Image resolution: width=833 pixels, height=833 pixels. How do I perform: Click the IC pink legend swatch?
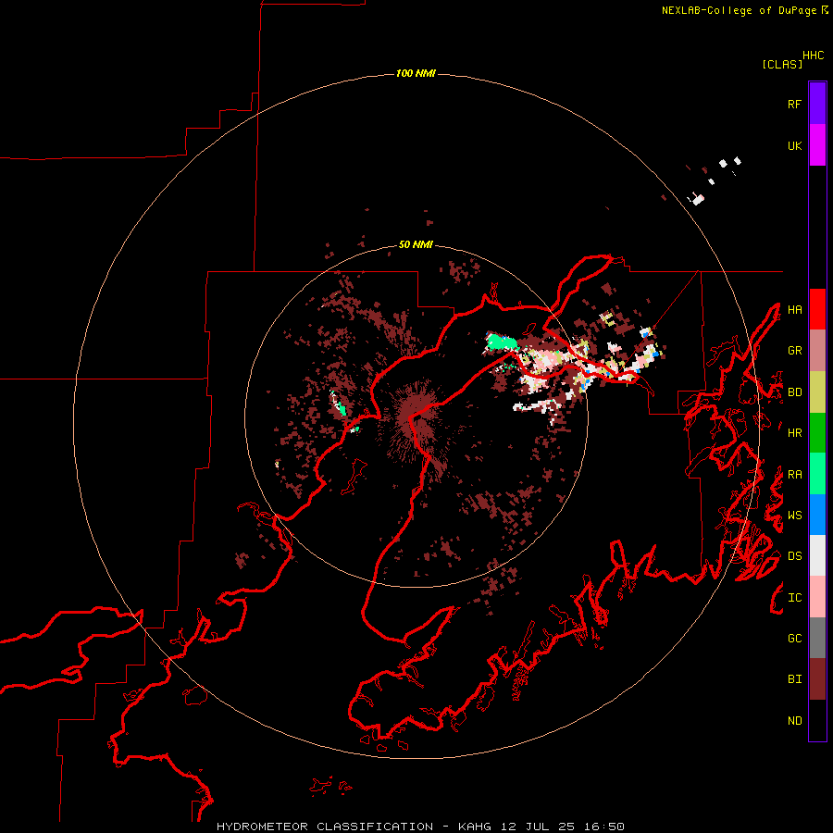pos(817,597)
